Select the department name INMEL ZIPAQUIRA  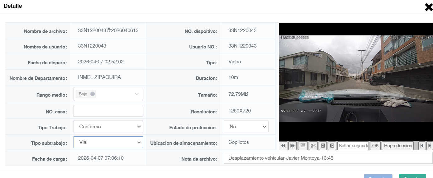(99, 77)
